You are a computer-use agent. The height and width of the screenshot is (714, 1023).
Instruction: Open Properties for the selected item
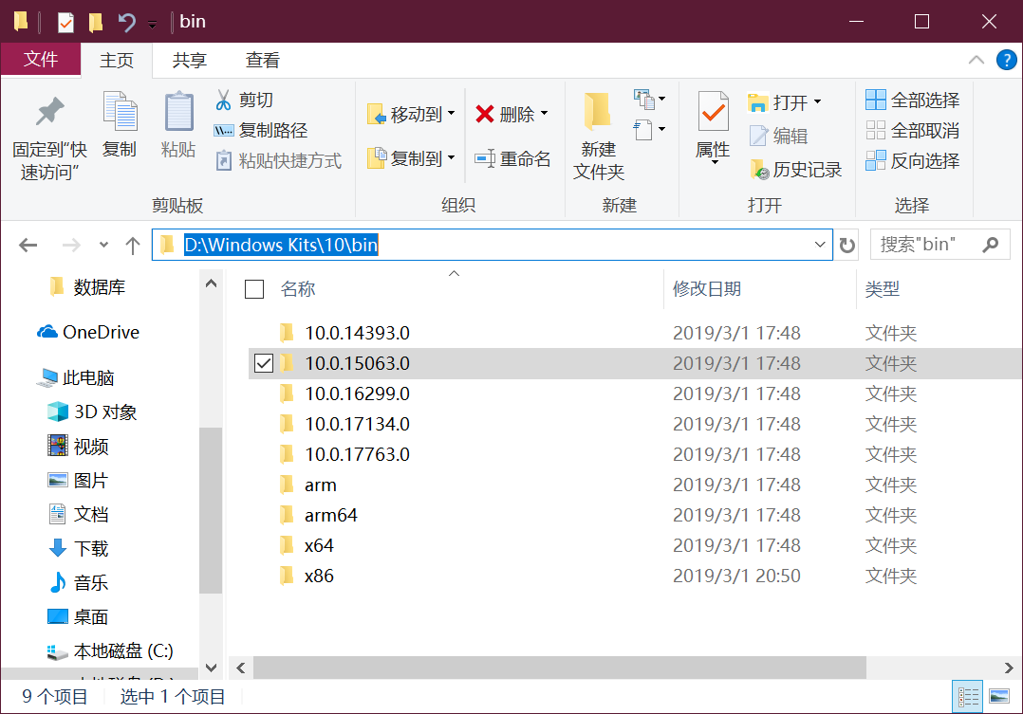[x=713, y=126]
